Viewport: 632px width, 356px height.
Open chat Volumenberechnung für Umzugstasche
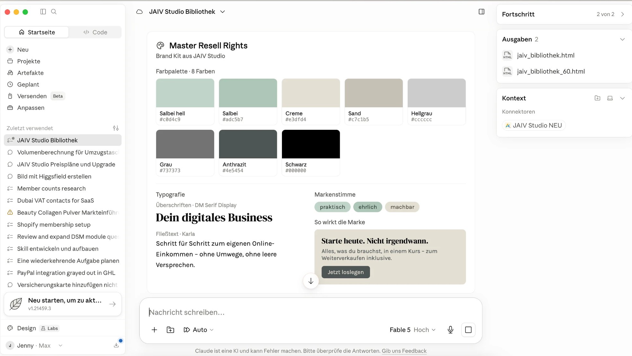click(63, 152)
